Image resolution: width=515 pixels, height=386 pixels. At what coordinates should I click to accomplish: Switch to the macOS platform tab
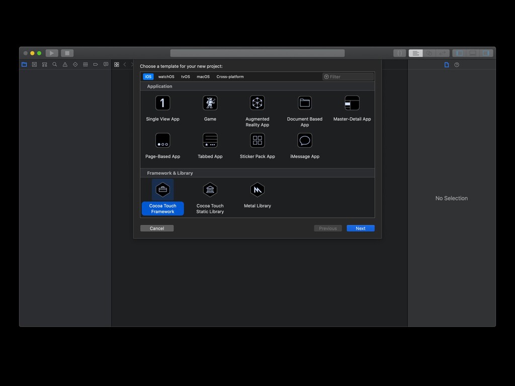pyautogui.click(x=203, y=76)
